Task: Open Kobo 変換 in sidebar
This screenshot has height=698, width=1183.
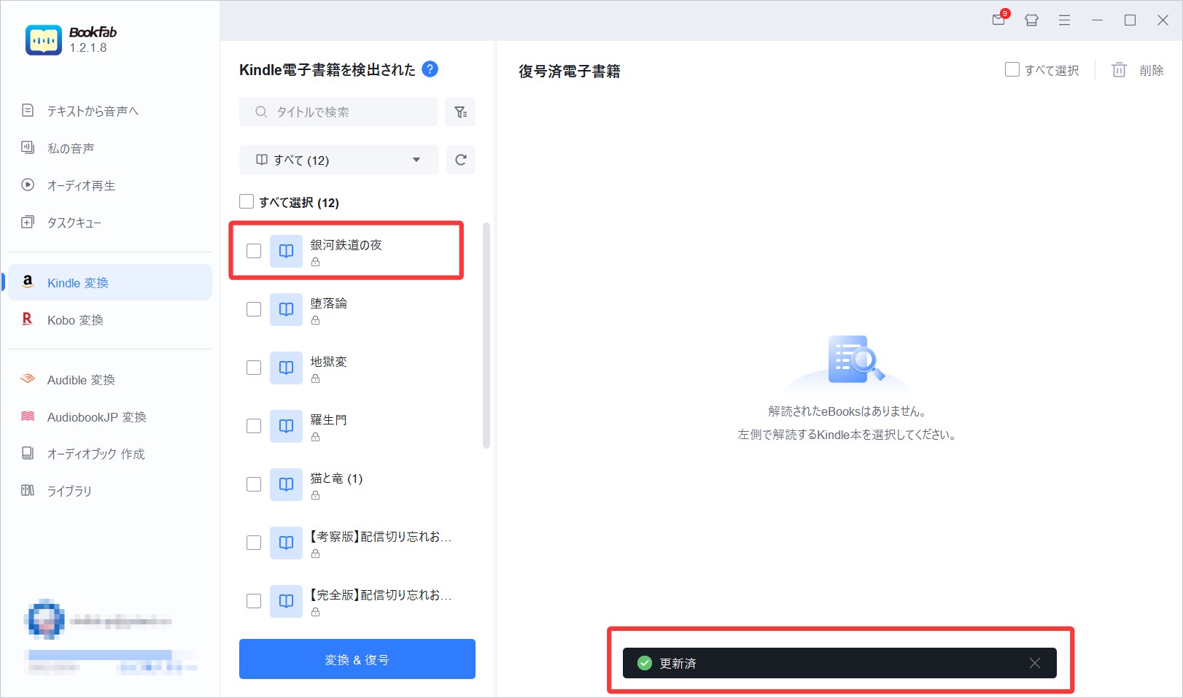Action: click(x=75, y=320)
